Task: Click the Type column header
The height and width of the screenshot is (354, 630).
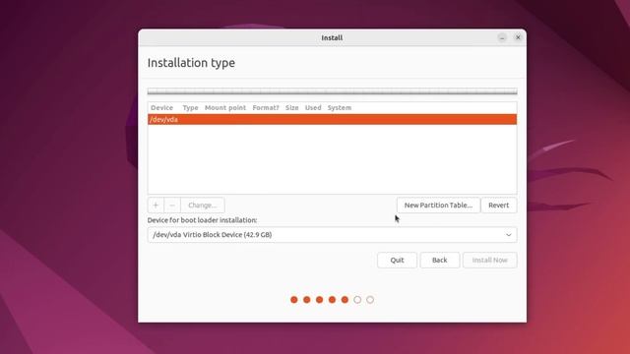Action: tap(190, 107)
